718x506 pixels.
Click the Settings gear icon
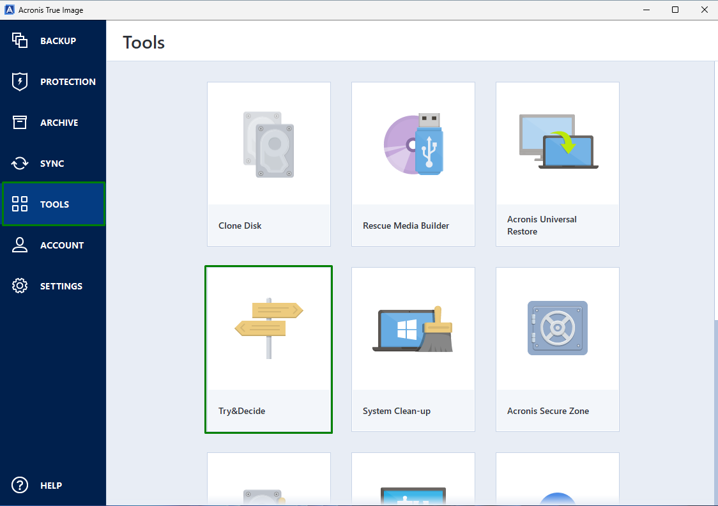click(19, 286)
